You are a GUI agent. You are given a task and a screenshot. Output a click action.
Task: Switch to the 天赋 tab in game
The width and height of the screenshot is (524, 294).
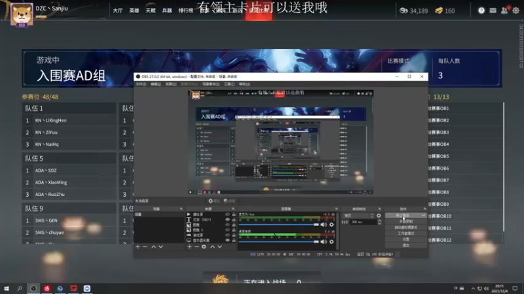pos(151,10)
